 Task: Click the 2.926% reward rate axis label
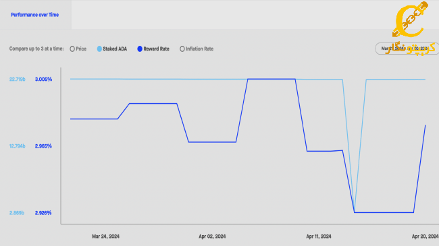click(x=43, y=213)
